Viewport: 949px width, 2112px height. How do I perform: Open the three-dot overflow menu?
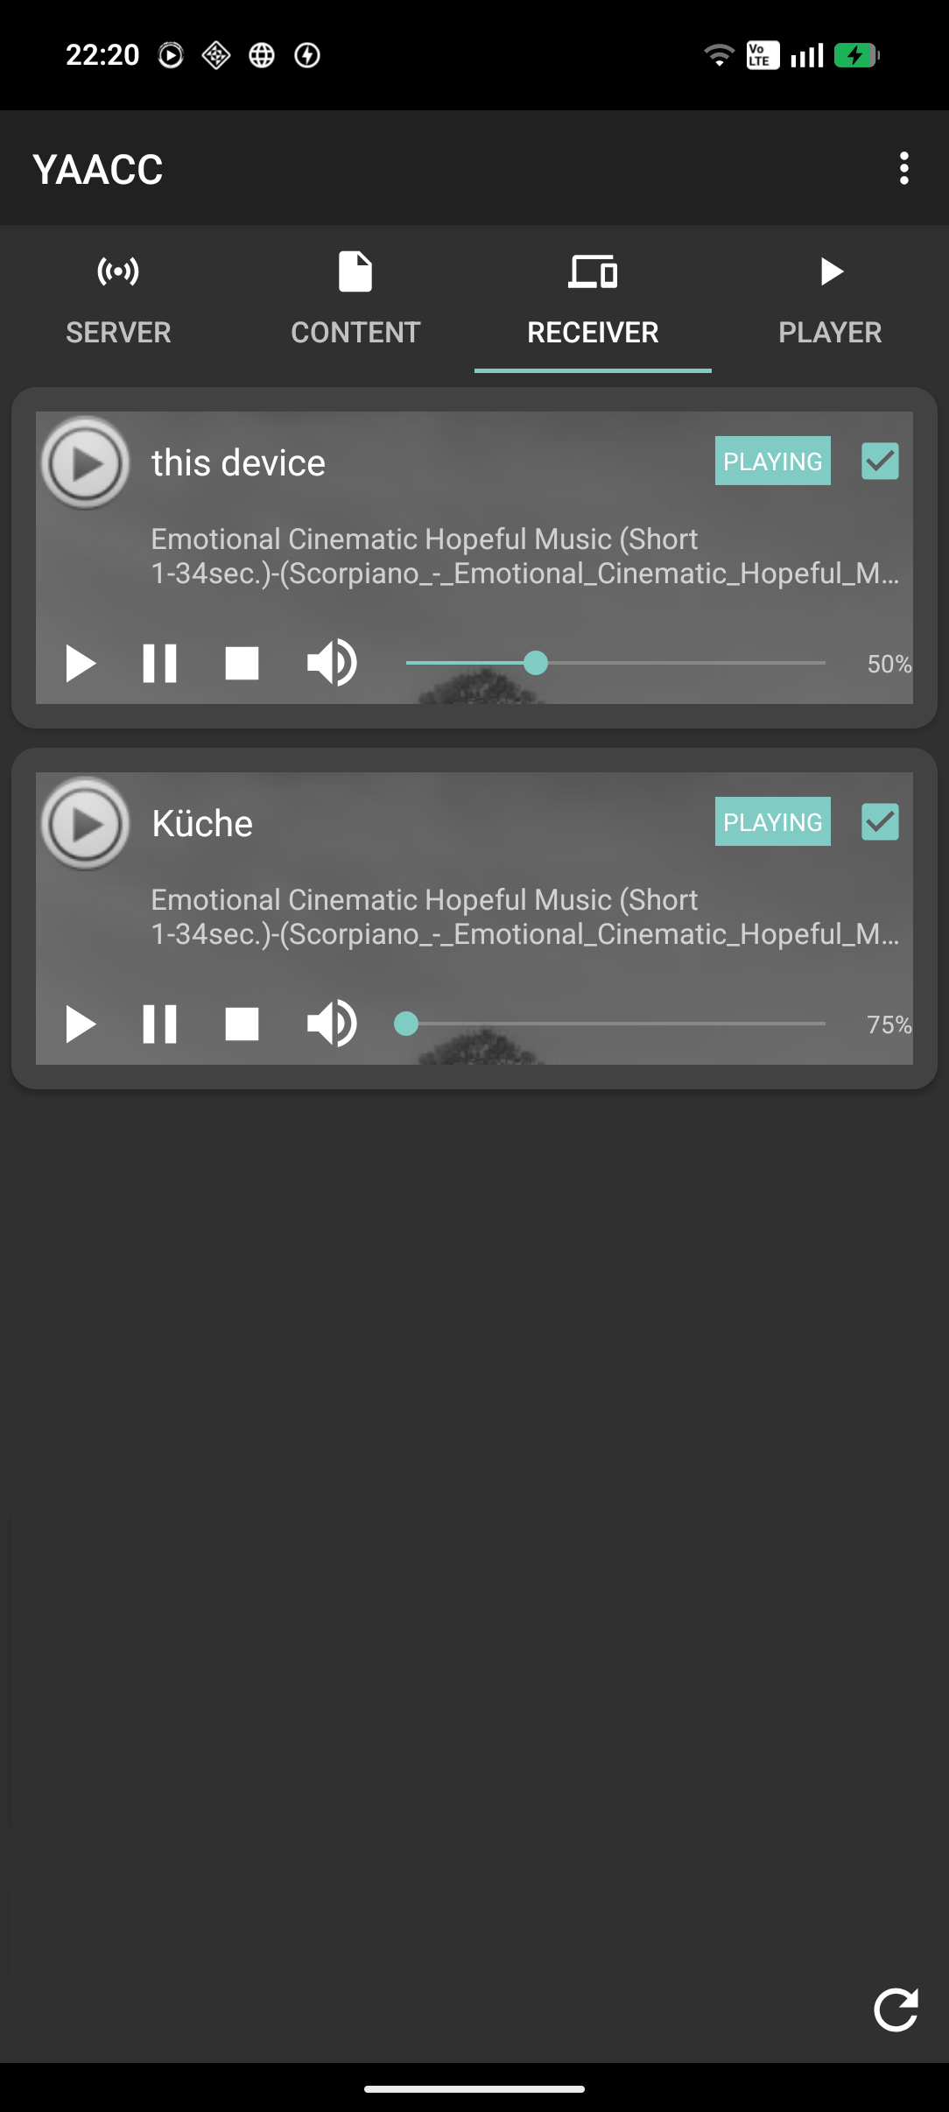(903, 168)
